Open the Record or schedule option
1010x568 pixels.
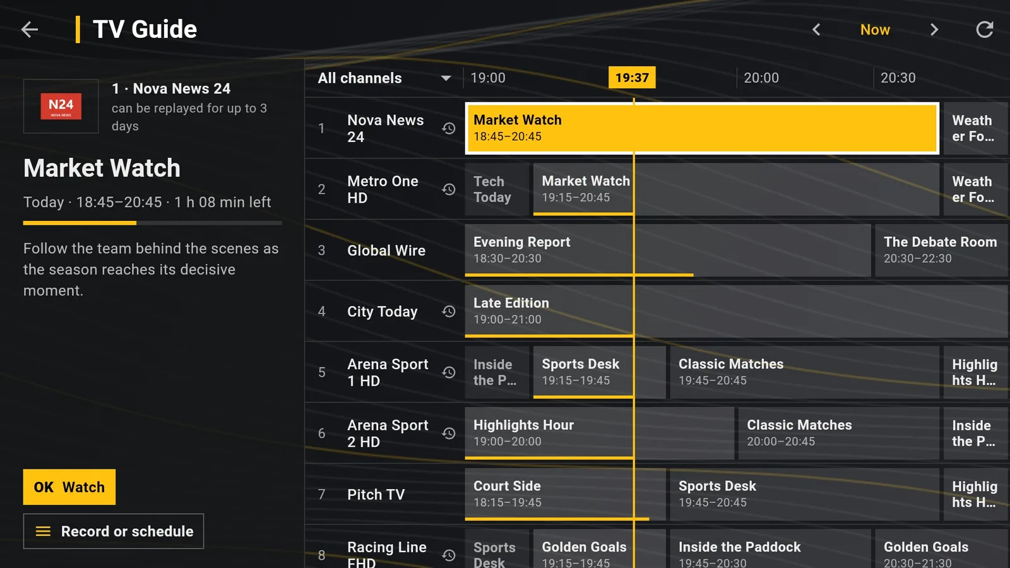tap(114, 531)
